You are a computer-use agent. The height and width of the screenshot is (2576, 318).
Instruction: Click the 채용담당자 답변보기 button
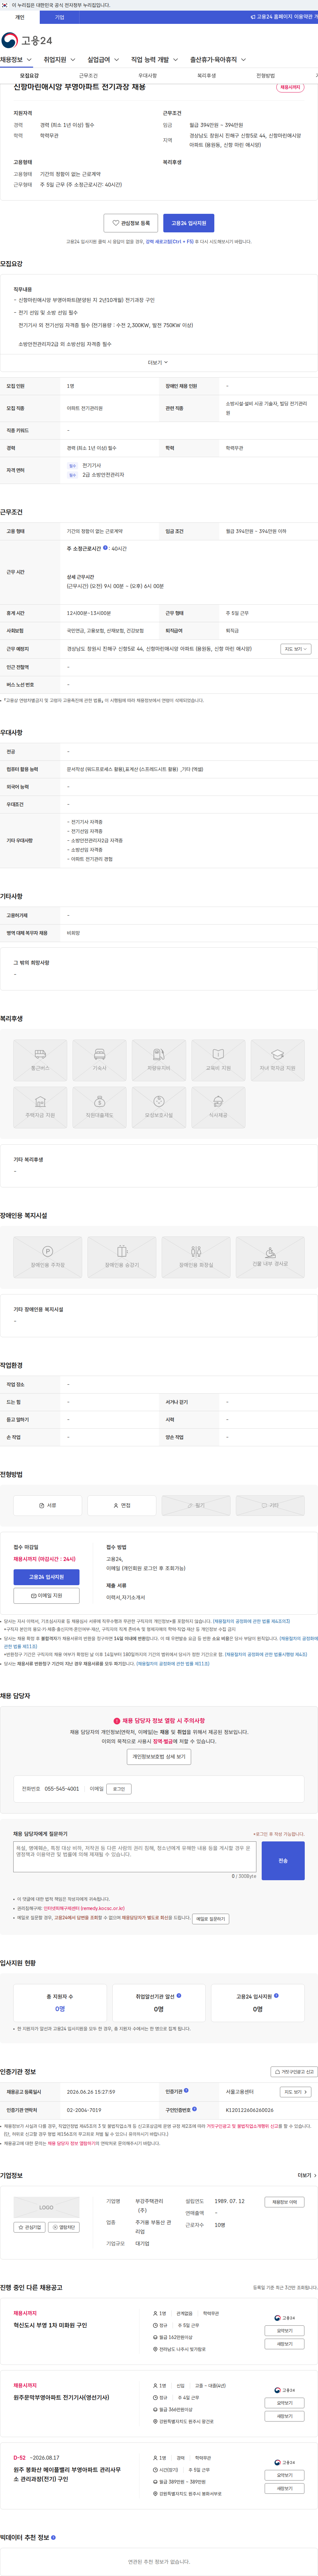[210, 1919]
